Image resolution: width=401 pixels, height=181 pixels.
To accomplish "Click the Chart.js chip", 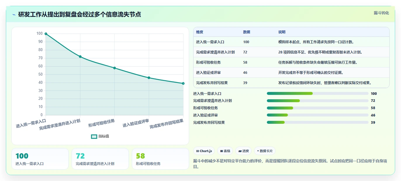I will 204,151.
